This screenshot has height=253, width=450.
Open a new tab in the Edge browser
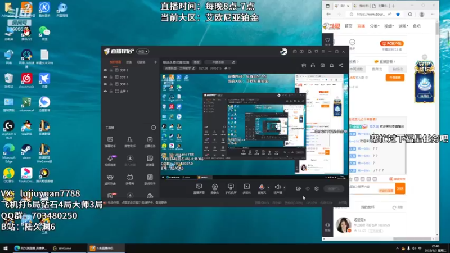393,6
